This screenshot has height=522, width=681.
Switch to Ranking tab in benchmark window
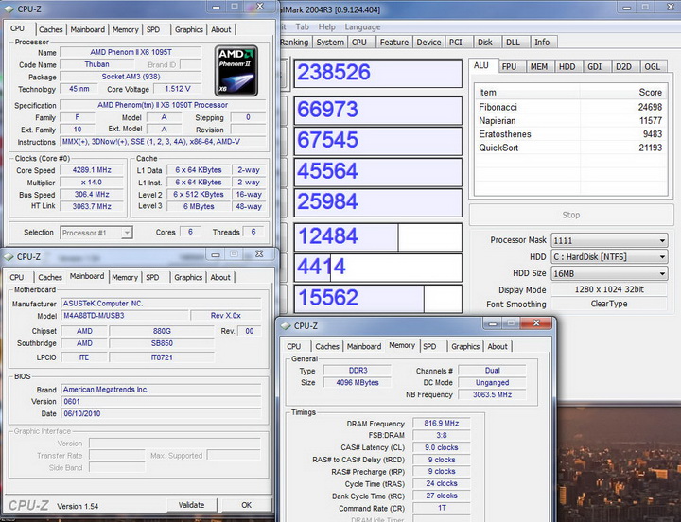294,43
